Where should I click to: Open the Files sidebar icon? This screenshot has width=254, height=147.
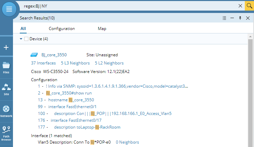click(x=6, y=68)
